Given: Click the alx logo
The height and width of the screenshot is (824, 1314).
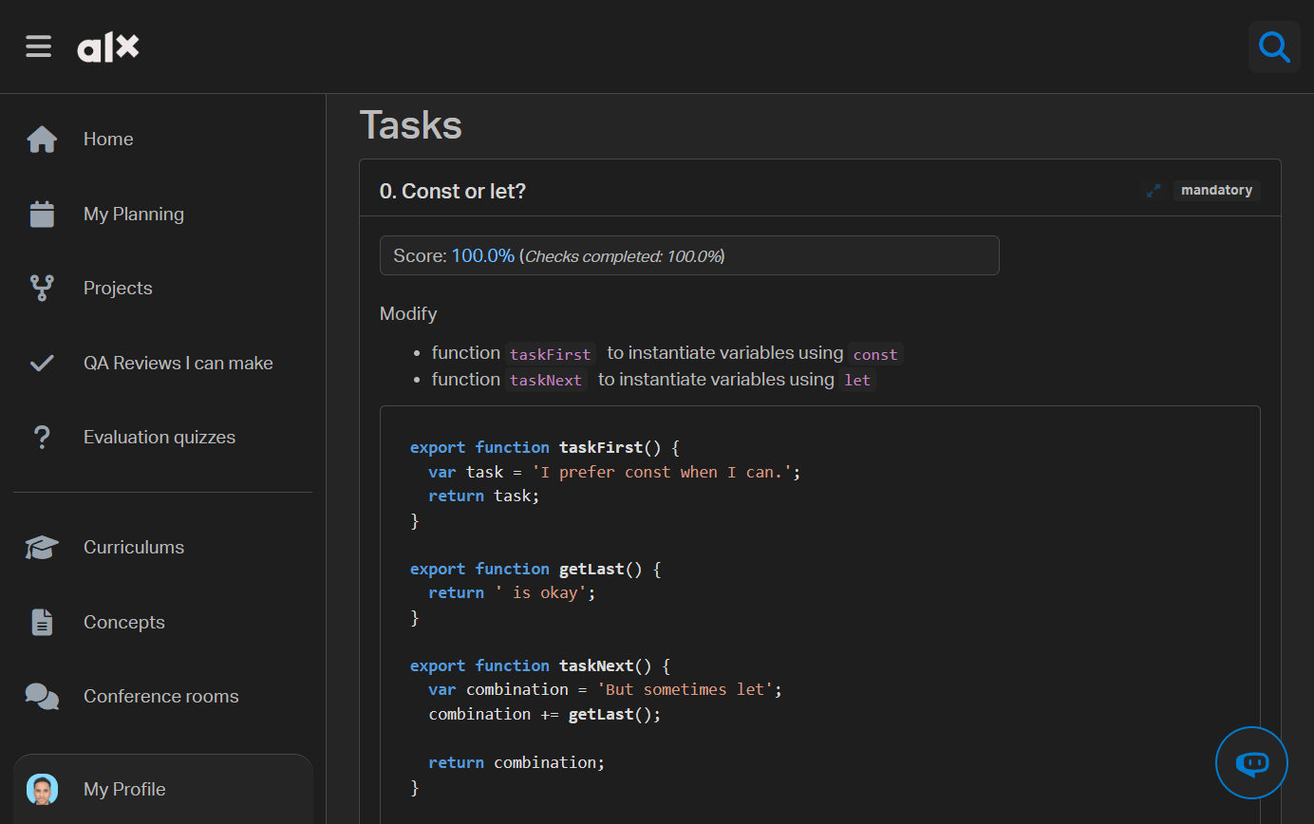Looking at the screenshot, I should point(107,46).
